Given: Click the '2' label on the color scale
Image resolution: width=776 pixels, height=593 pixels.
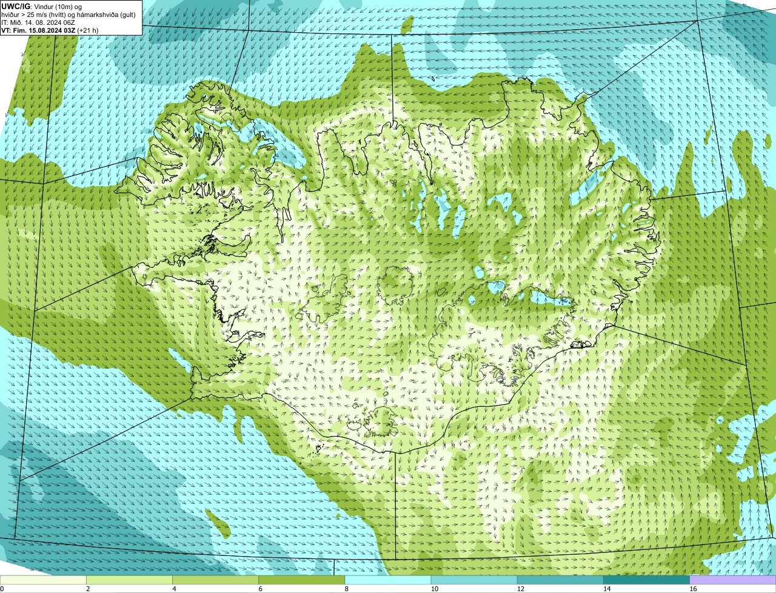Looking at the screenshot, I should (x=88, y=589).
